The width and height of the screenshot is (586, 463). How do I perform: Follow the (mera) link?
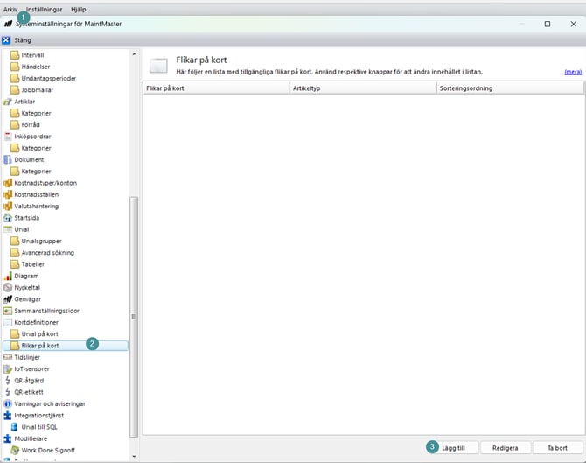click(572, 71)
